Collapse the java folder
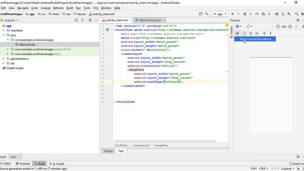 (3, 35)
